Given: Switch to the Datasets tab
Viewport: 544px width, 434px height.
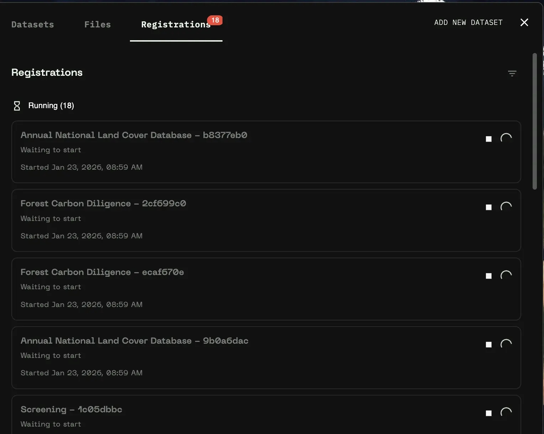Looking at the screenshot, I should (32, 25).
